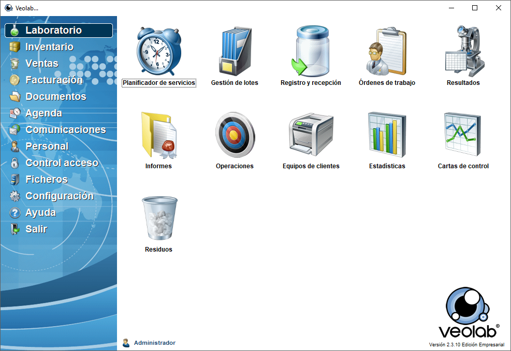This screenshot has width=511, height=351.
Task: Click the Planificador de servicios label
Action: click(x=159, y=83)
